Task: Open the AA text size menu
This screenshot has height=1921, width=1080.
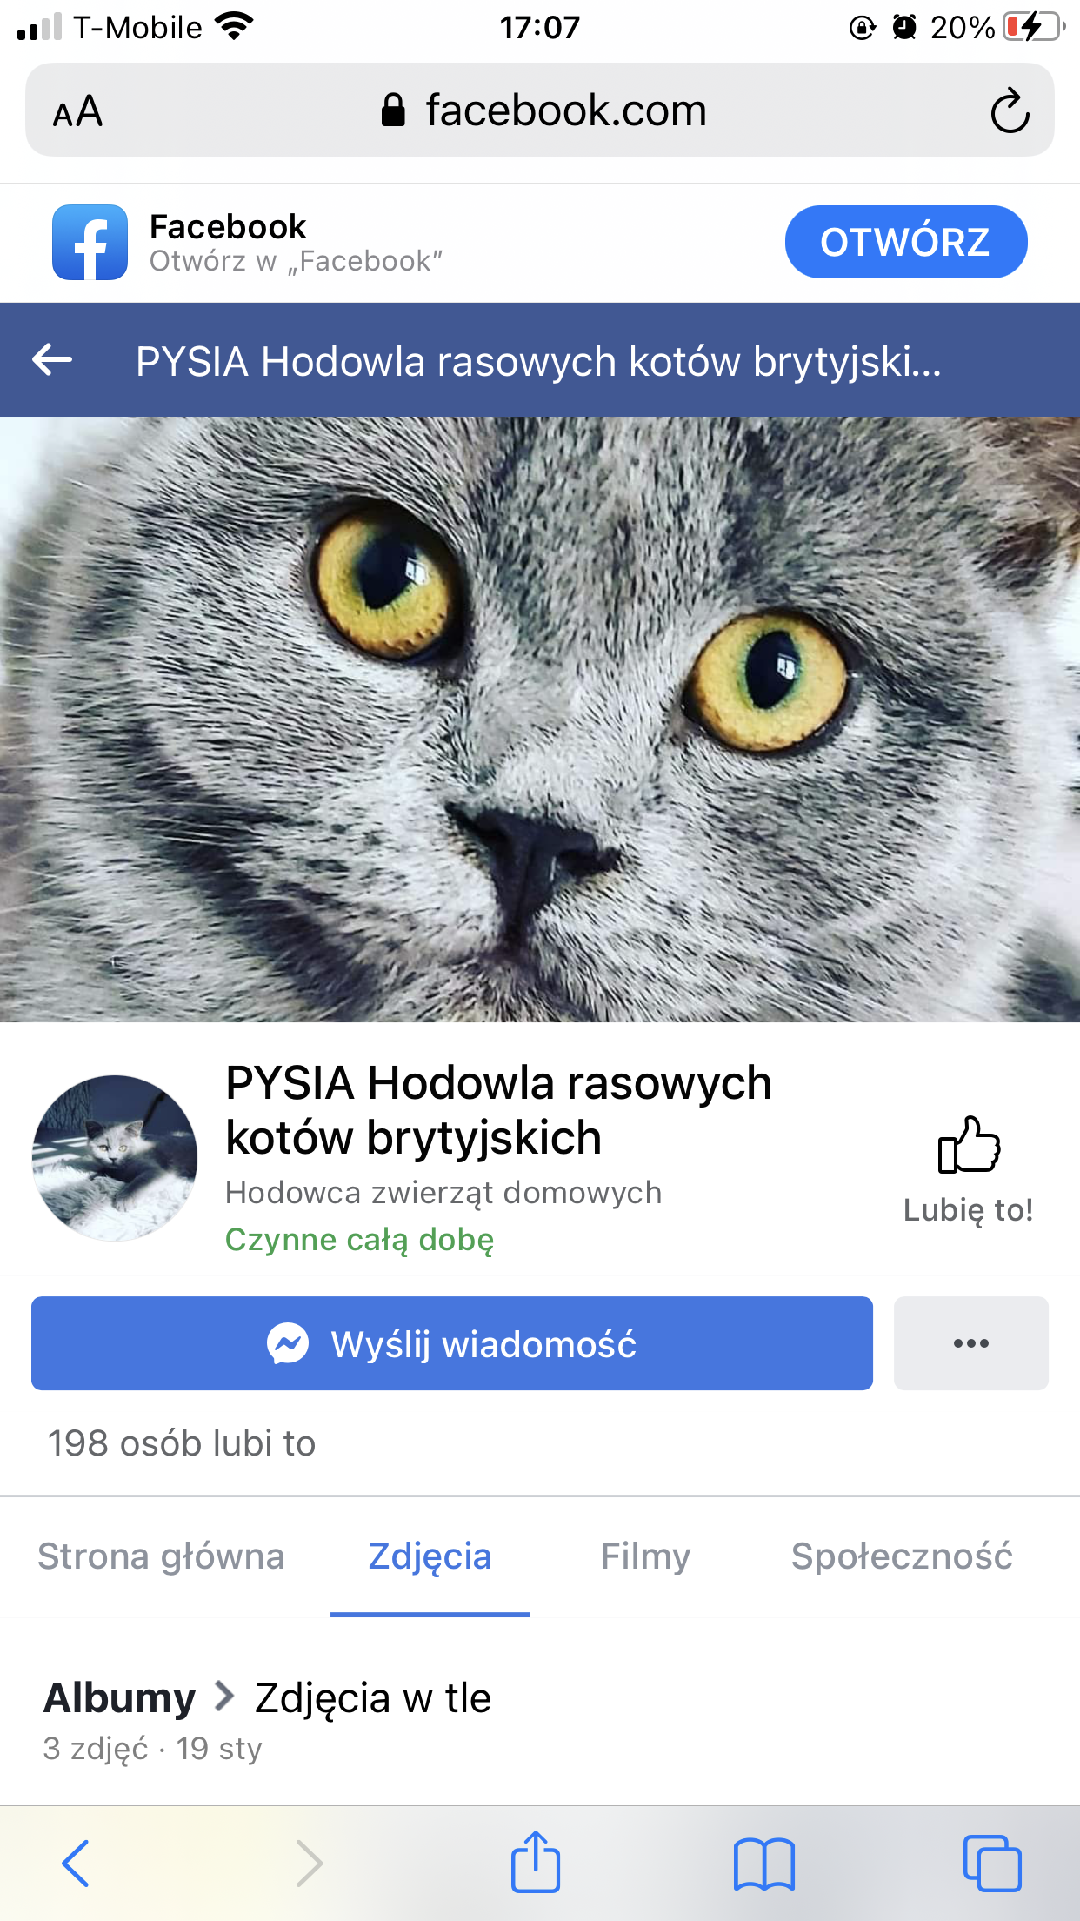Action: click(x=77, y=111)
